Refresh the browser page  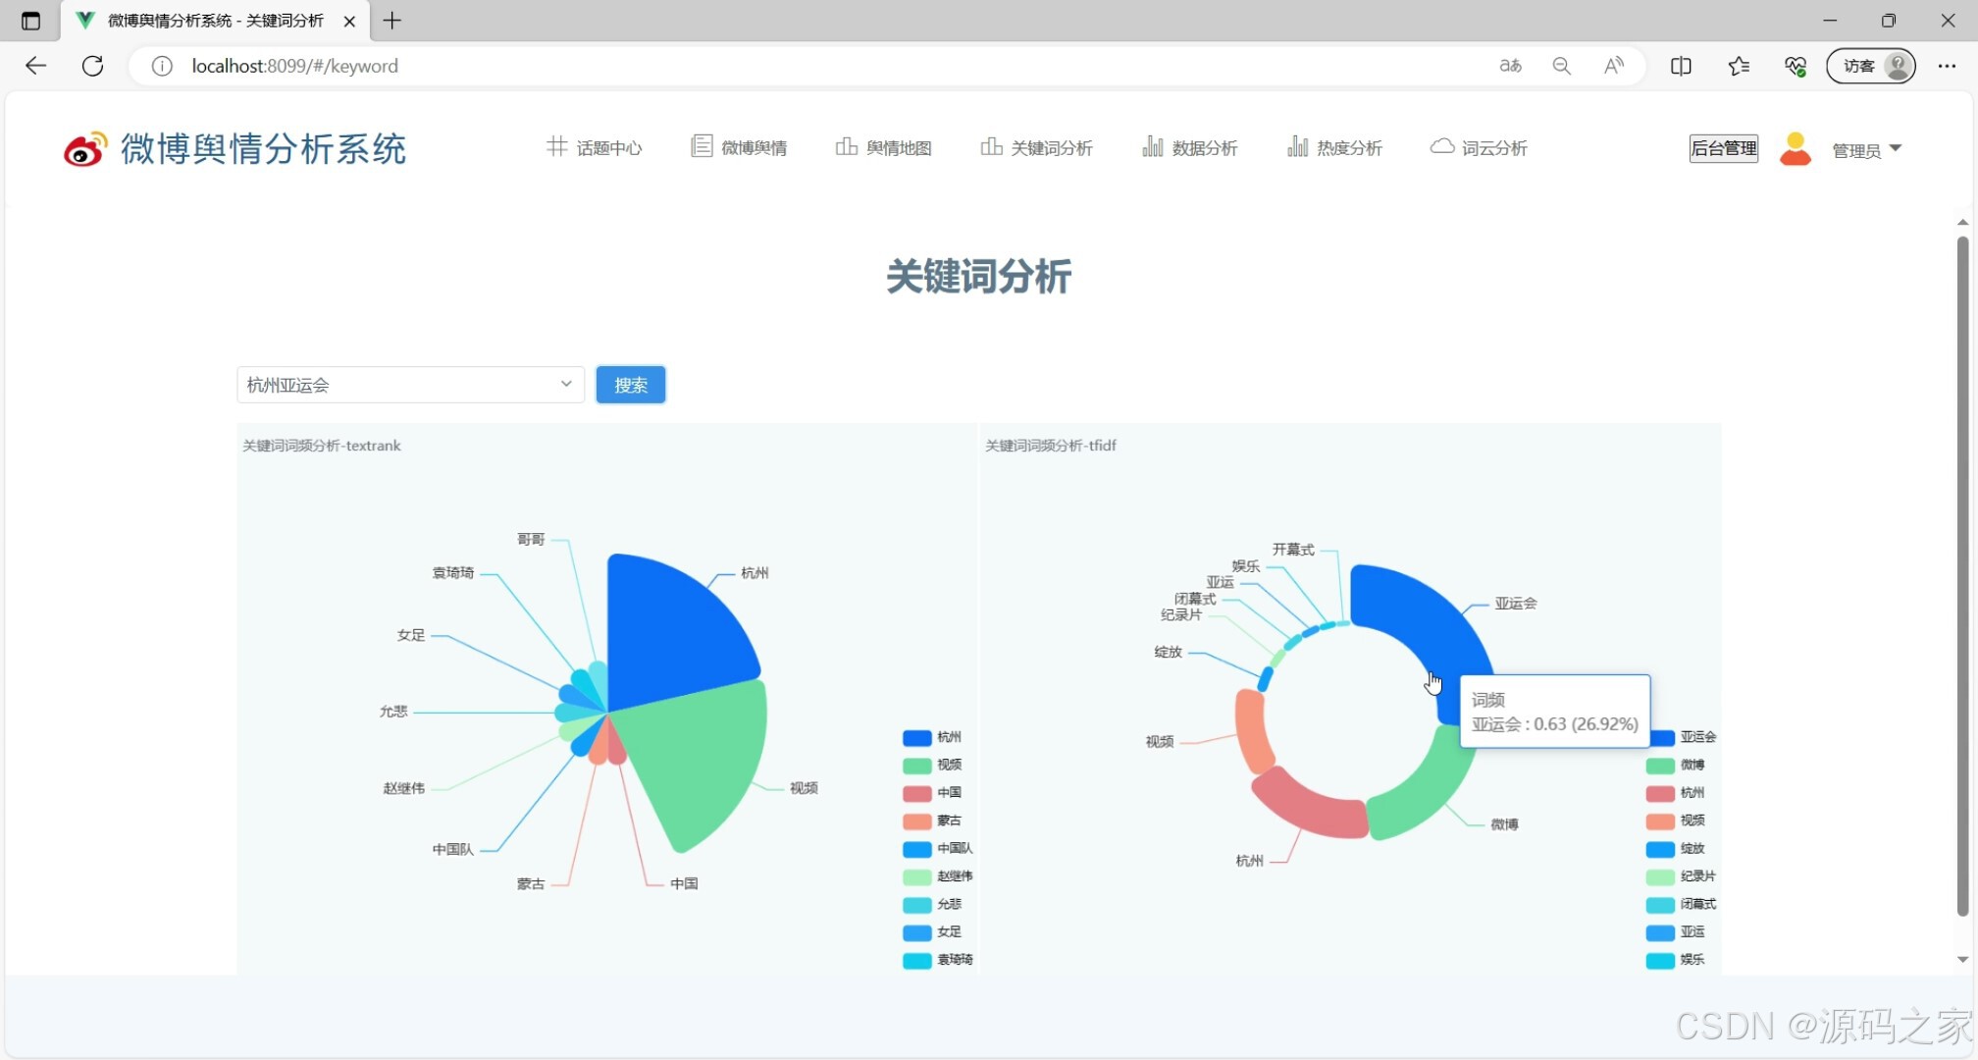pyautogui.click(x=92, y=66)
